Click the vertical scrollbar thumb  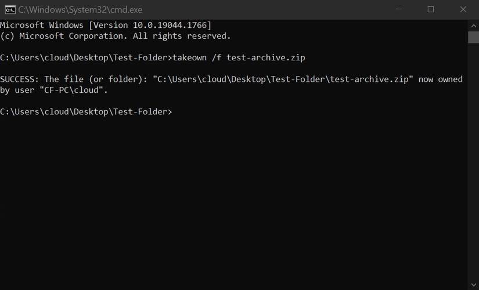473,37
